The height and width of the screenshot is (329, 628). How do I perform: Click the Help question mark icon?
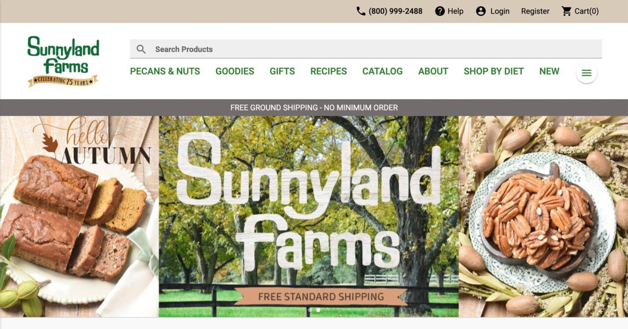click(440, 11)
